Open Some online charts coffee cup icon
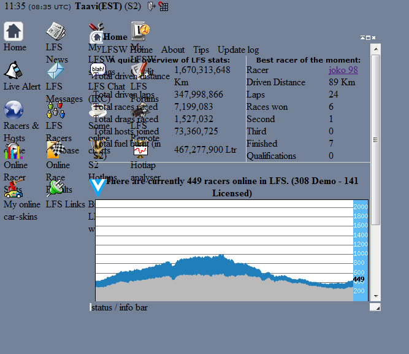Screen dimensions: 409x354 tap(98, 110)
